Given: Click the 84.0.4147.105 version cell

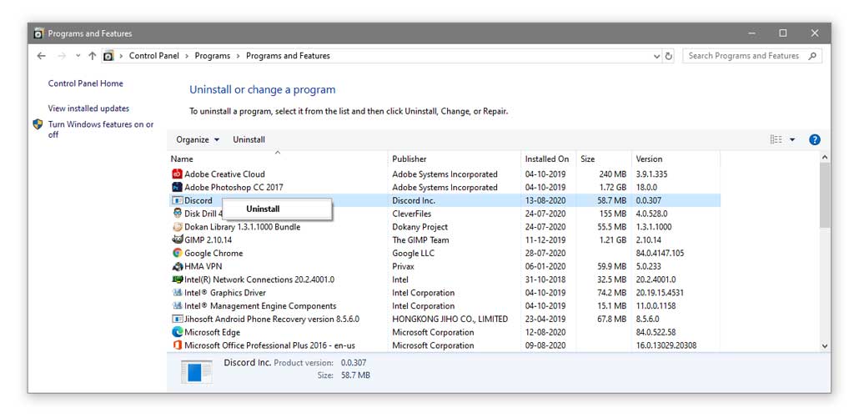Looking at the screenshot, I should coord(661,253).
